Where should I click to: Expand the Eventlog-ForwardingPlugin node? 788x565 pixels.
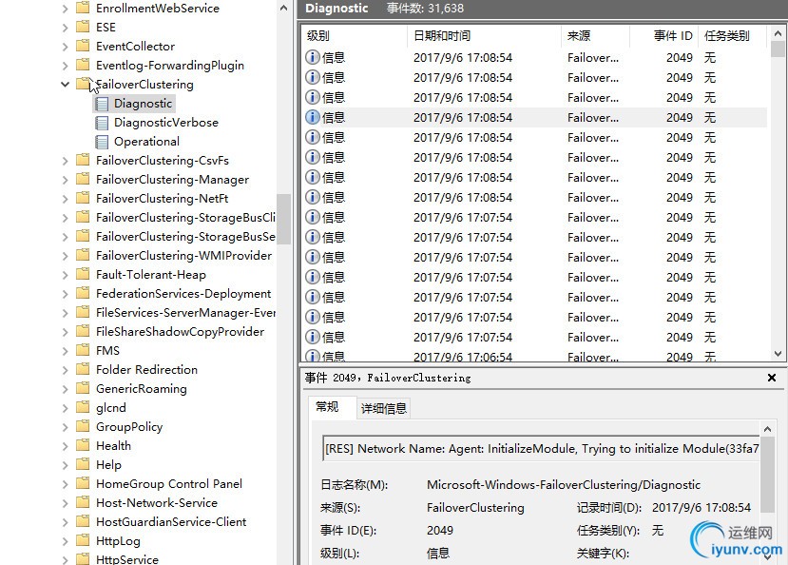pyautogui.click(x=65, y=66)
